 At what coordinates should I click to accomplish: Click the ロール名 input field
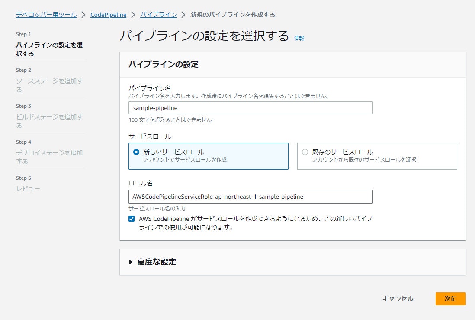click(250, 197)
